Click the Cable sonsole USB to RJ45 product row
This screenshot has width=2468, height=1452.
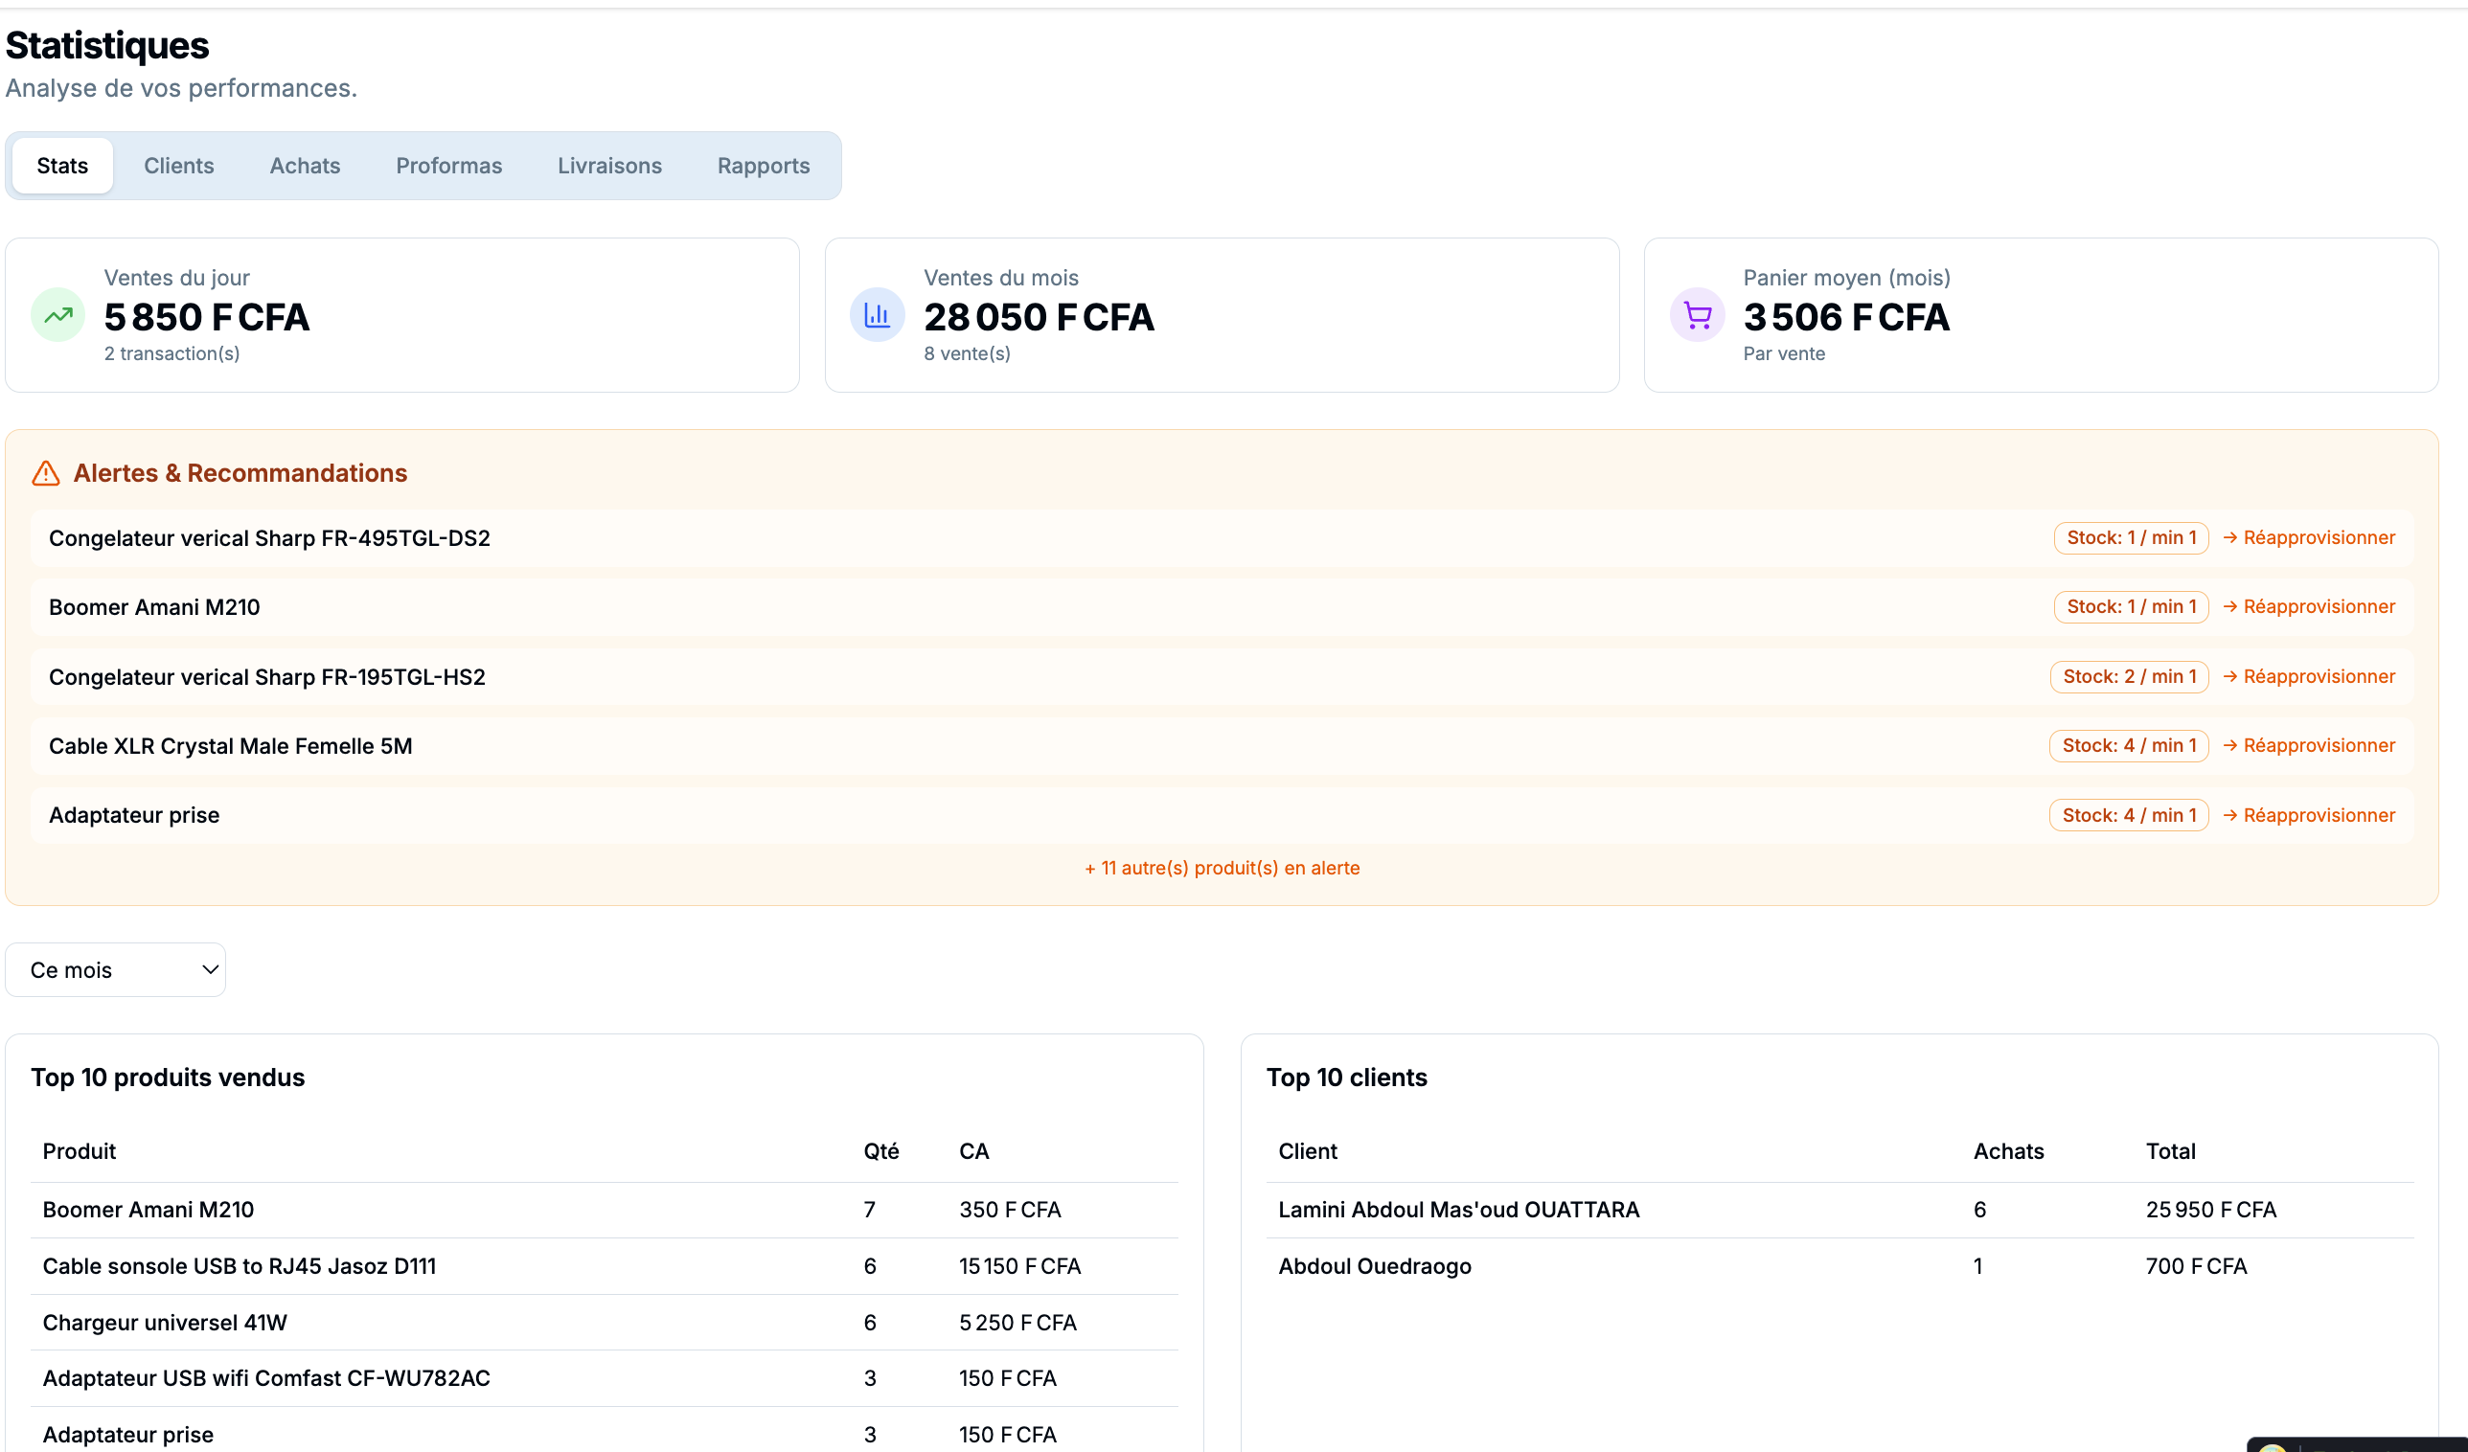tap(239, 1267)
